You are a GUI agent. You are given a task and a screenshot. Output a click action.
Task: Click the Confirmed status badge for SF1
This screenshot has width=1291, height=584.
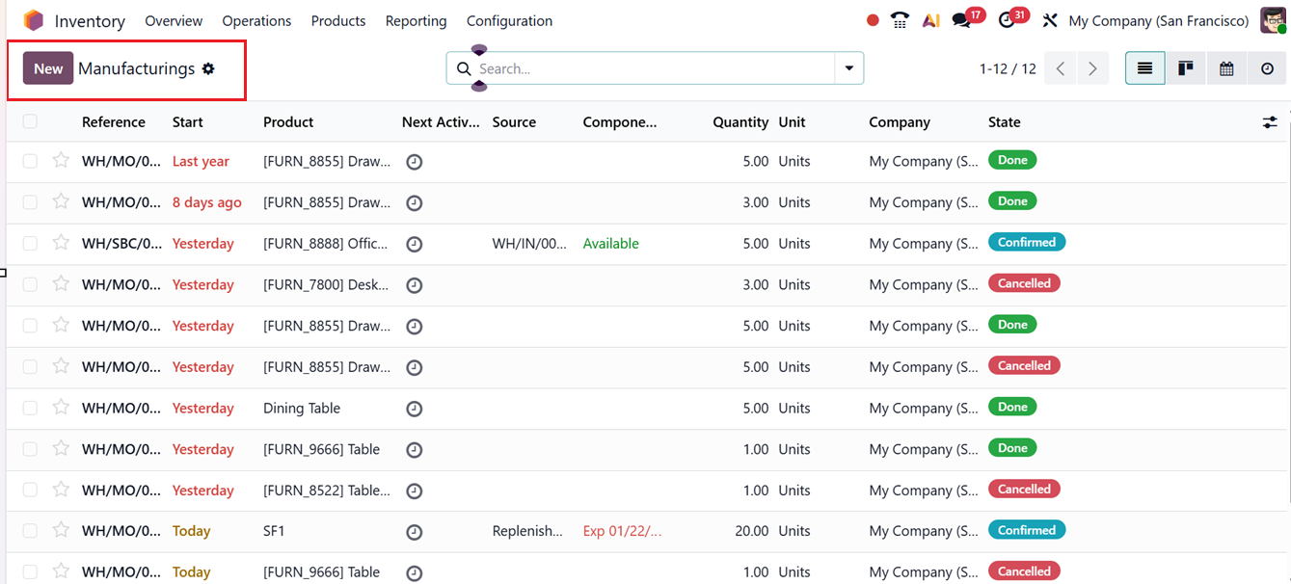(1026, 530)
